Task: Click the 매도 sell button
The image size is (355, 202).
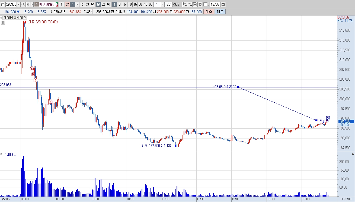Action: point(220,12)
